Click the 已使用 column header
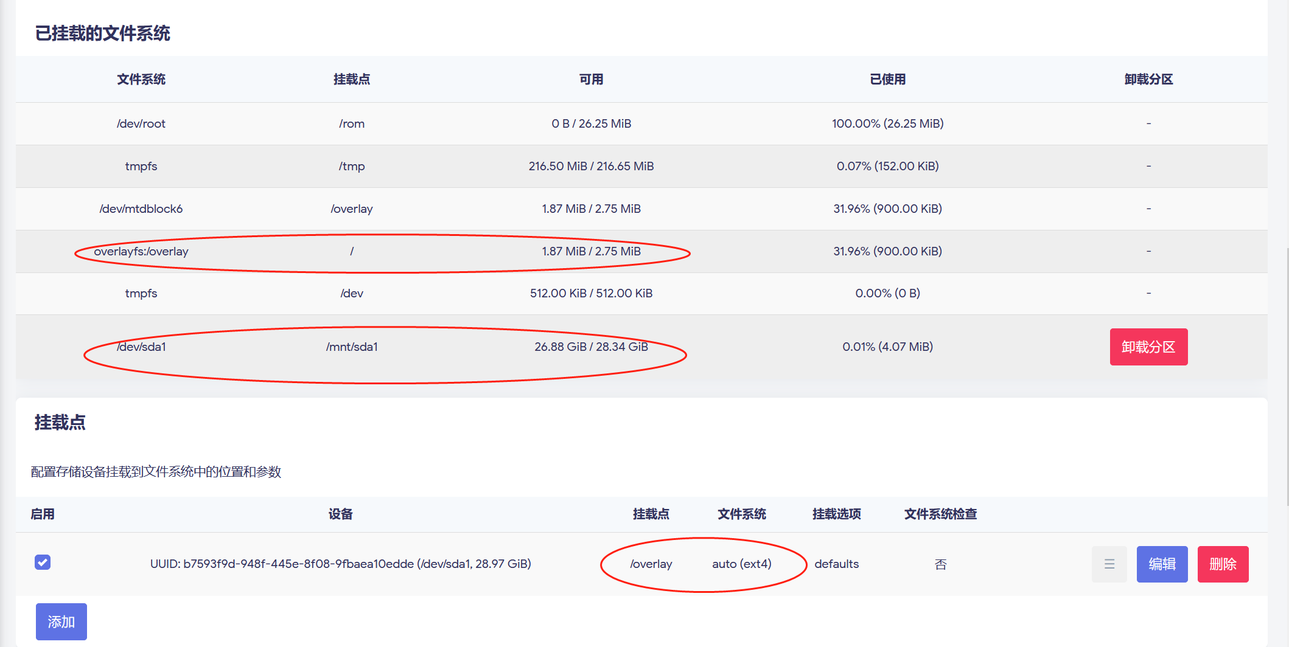 (x=887, y=79)
